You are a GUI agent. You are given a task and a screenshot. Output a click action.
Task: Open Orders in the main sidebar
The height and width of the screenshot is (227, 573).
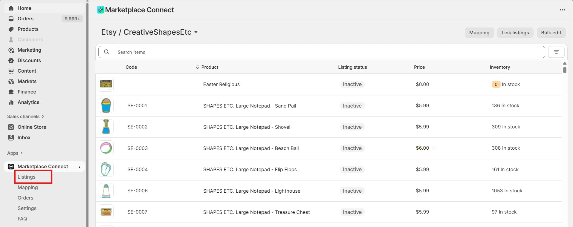[25, 19]
